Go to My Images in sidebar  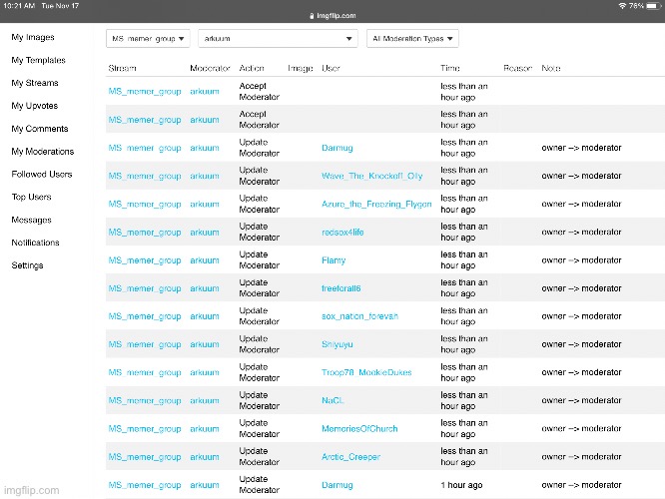tap(32, 38)
